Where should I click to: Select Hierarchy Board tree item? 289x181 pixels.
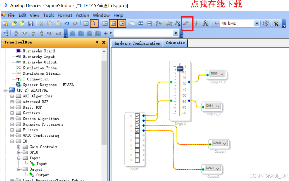click(x=39, y=51)
